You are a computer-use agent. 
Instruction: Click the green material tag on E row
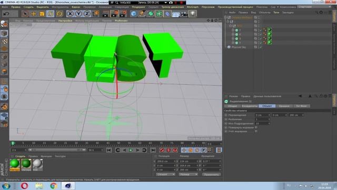click(270, 34)
